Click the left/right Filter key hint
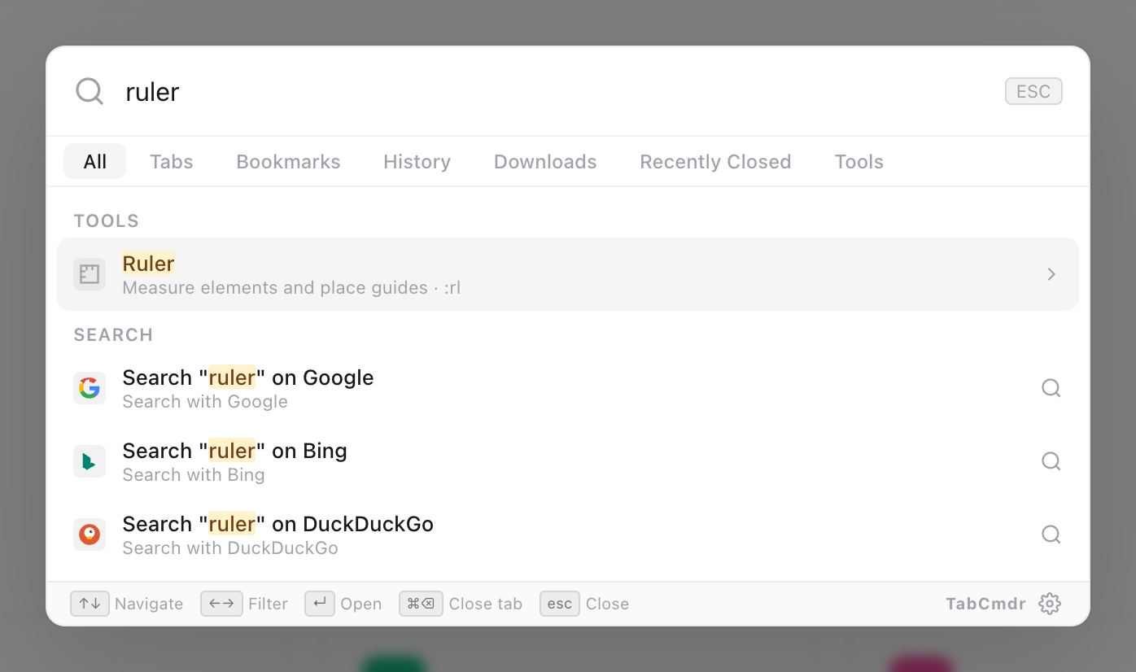The height and width of the screenshot is (672, 1136). tap(221, 604)
